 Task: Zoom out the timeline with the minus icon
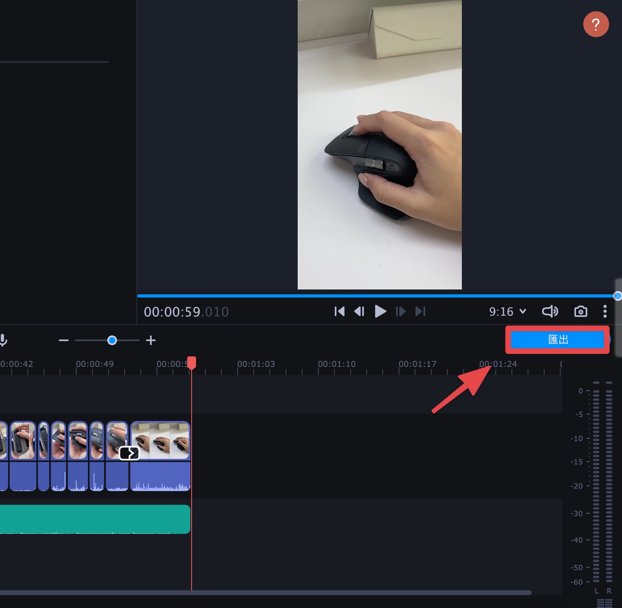coord(64,340)
